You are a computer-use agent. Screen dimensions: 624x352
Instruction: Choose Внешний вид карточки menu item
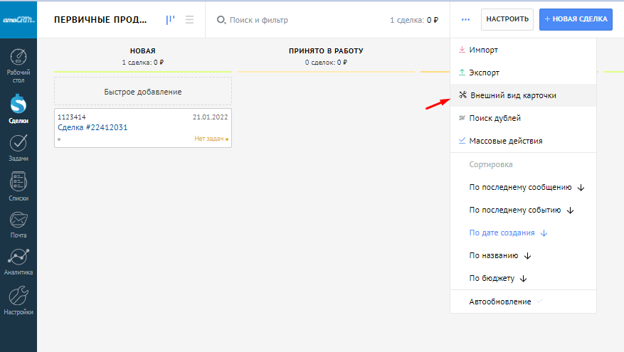coord(512,95)
